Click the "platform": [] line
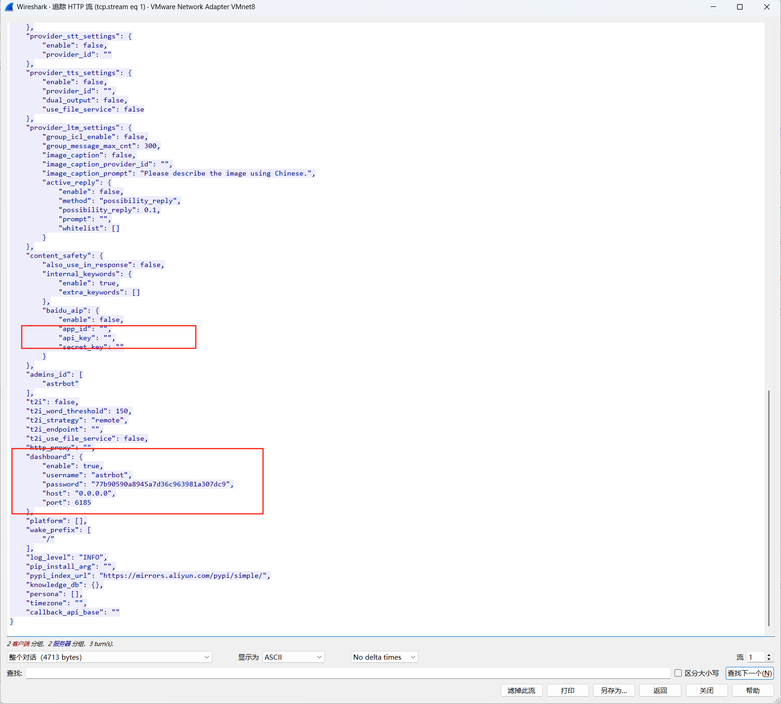The width and height of the screenshot is (781, 704). pos(56,521)
